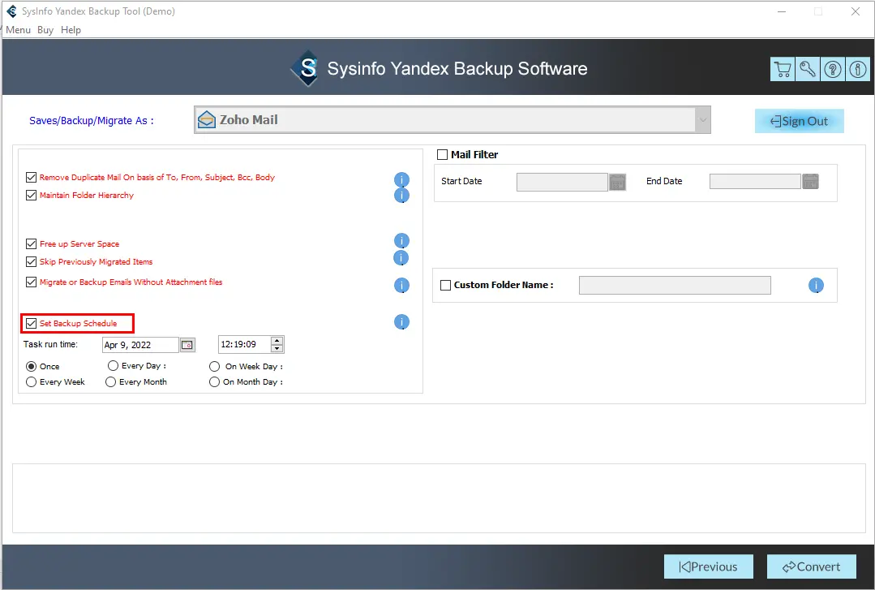Open the key activation icon
Image resolution: width=875 pixels, height=590 pixels.
coord(808,69)
